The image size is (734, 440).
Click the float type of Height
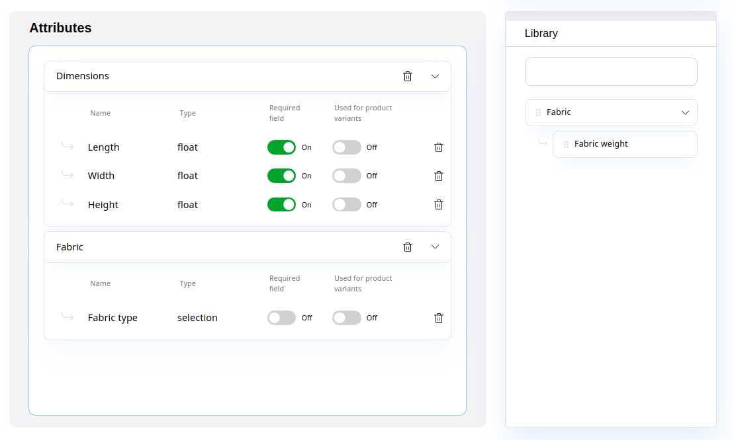click(x=187, y=205)
